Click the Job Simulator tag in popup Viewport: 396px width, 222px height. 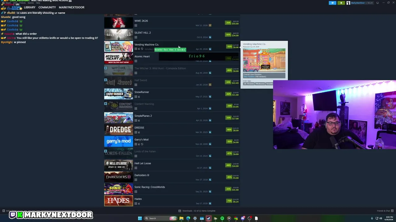(x=248, y=84)
